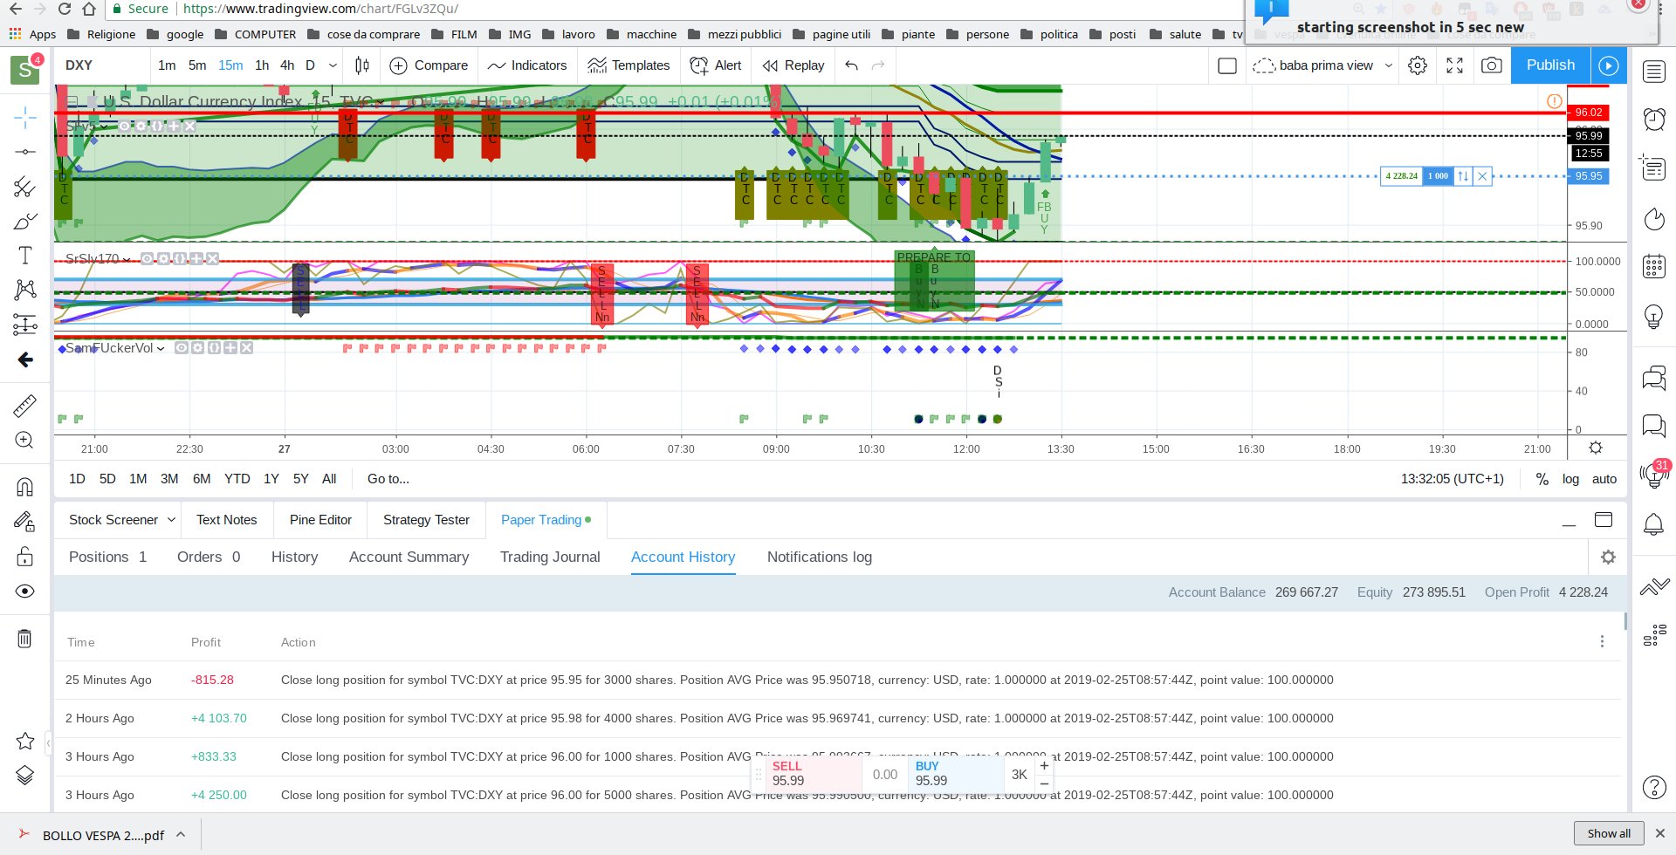
Task: Switch to the Account Summary tab
Action: tap(409, 557)
